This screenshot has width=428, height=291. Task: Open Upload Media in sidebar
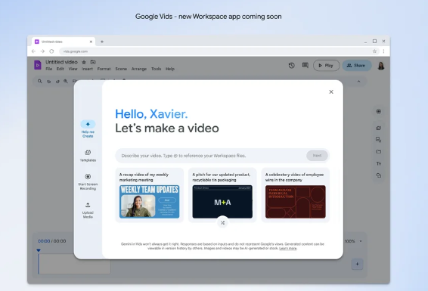(88, 210)
